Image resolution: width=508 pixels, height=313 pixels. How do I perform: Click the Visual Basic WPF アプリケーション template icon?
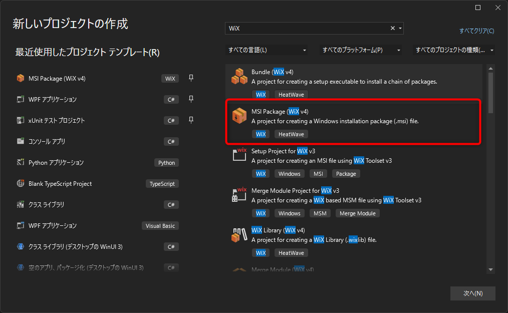click(x=21, y=225)
